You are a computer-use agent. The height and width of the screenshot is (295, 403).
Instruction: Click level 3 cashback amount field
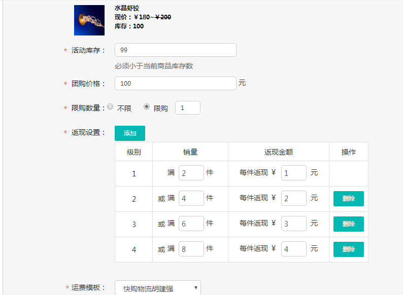click(293, 224)
